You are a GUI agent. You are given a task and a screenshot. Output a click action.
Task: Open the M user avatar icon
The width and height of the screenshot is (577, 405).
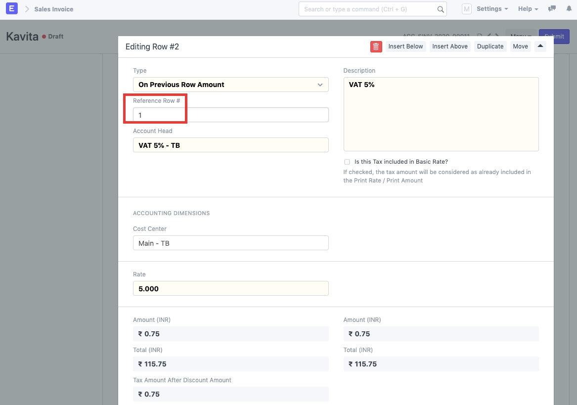[x=466, y=9]
